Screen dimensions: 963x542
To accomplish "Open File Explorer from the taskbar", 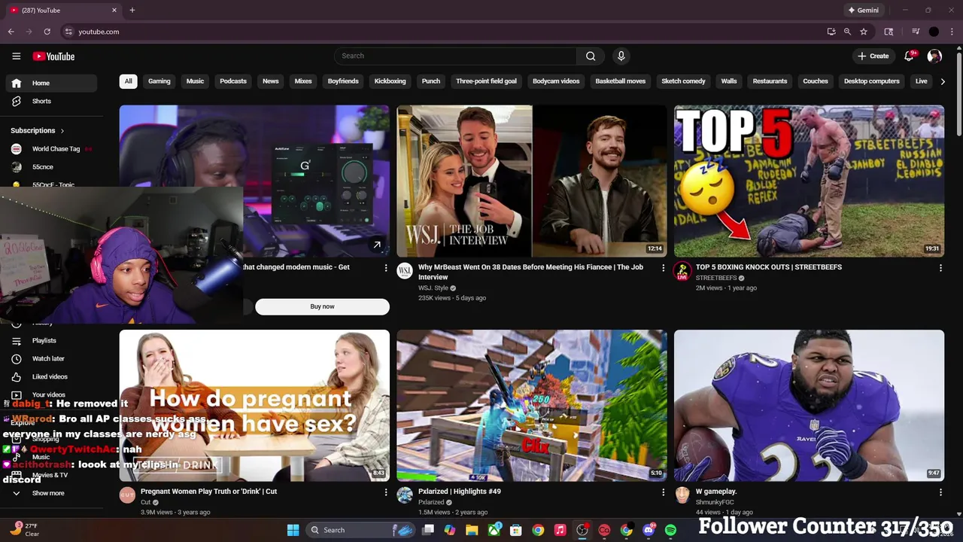I will [x=472, y=530].
